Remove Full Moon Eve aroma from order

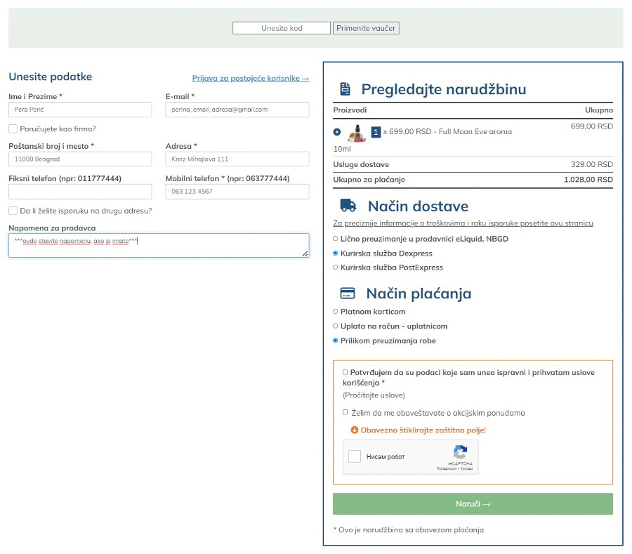pyautogui.click(x=337, y=132)
